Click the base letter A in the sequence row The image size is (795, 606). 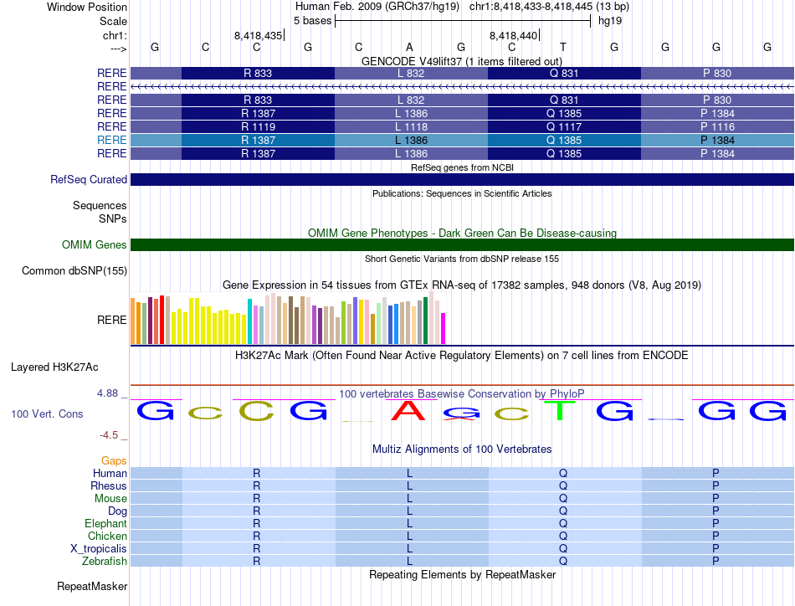[410, 47]
